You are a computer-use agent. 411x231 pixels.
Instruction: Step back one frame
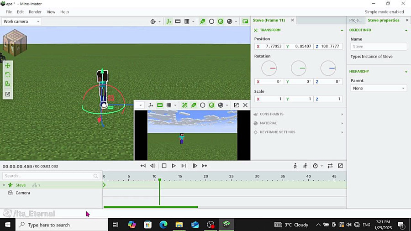[152, 166]
